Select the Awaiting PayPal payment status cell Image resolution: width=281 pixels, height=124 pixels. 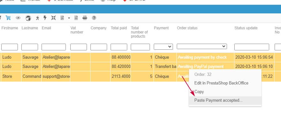(205, 67)
